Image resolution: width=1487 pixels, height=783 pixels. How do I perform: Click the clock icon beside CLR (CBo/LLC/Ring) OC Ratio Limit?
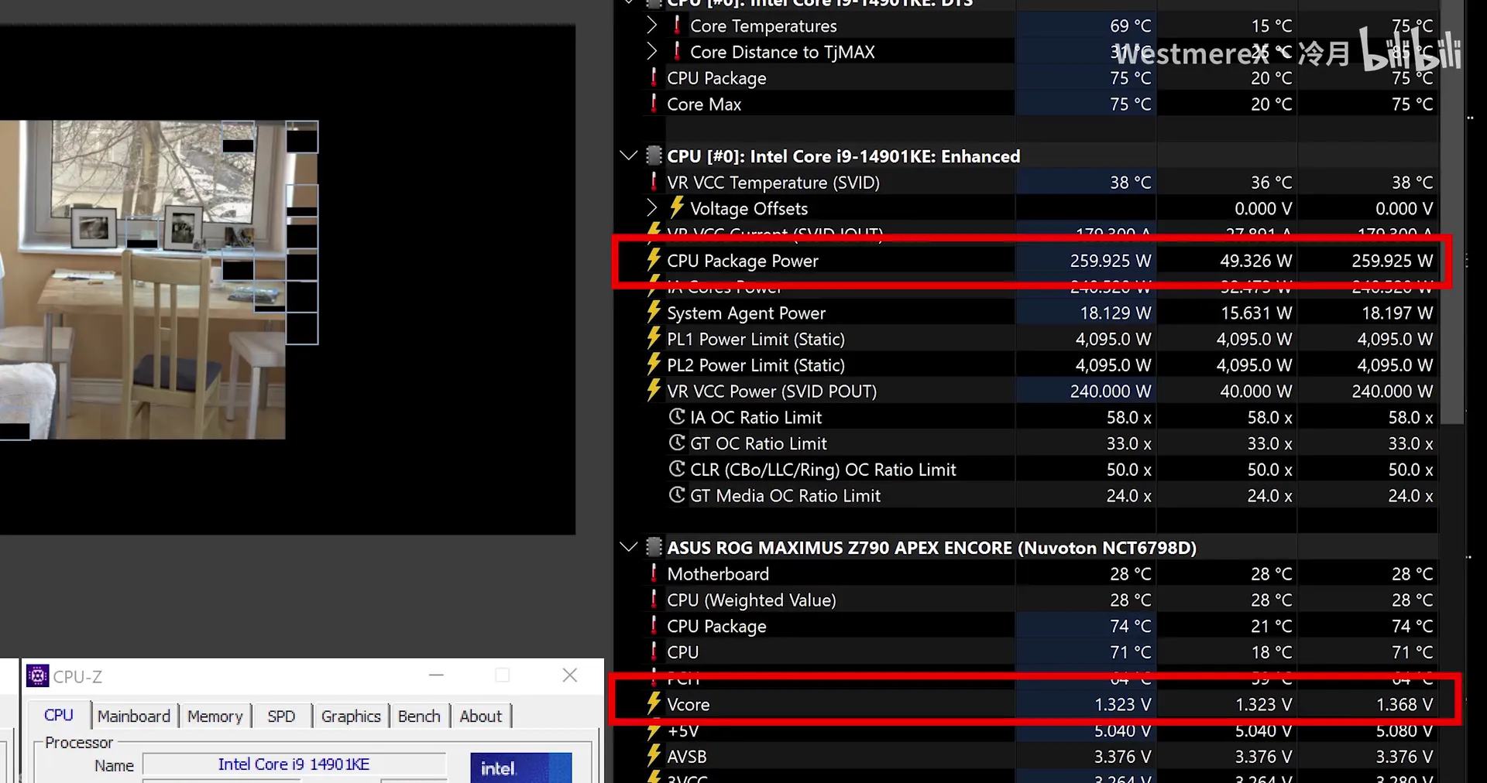(677, 469)
